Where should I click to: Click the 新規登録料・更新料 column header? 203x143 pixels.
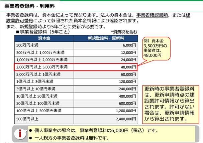click(x=106, y=38)
